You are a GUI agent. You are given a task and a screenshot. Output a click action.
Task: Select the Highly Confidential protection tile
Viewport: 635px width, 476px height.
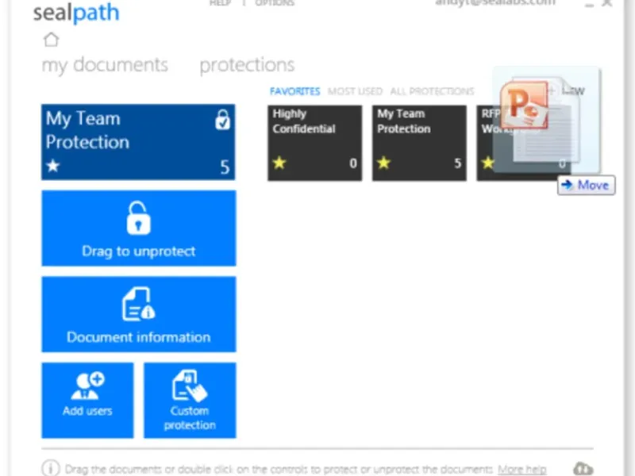(314, 143)
